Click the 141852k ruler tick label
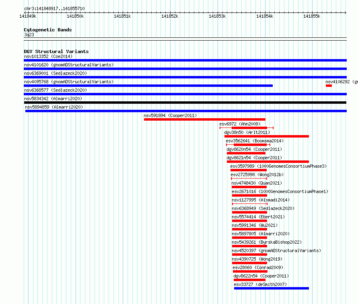 click(170, 16)
